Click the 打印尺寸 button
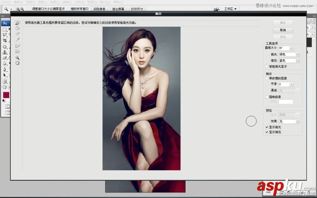 click(137, 9)
